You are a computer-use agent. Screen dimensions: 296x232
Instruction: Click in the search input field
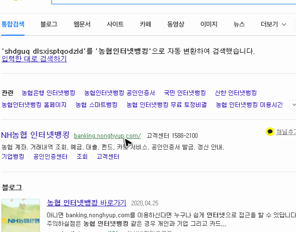[x=174, y=2]
